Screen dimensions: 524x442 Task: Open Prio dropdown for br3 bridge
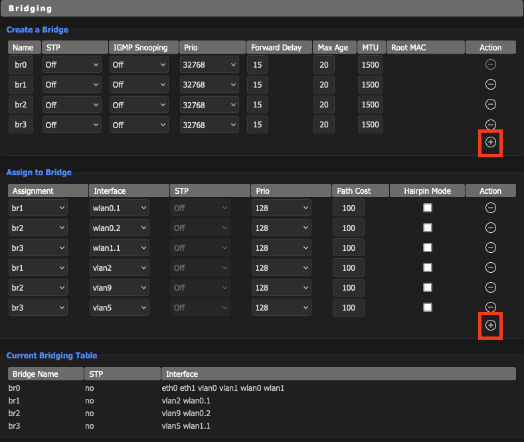pyautogui.click(x=209, y=125)
